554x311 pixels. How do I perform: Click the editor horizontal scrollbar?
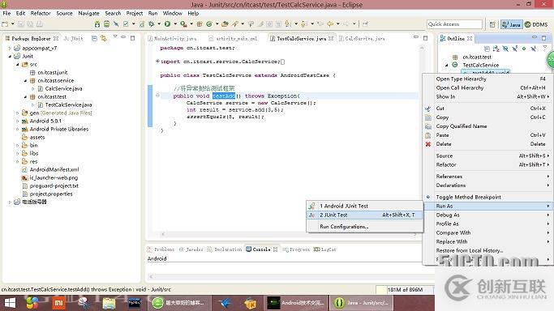[x=289, y=234]
